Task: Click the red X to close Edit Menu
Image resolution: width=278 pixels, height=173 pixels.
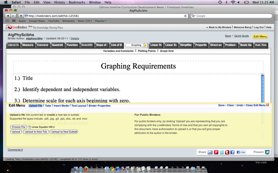Action: pyautogui.click(x=268, y=105)
